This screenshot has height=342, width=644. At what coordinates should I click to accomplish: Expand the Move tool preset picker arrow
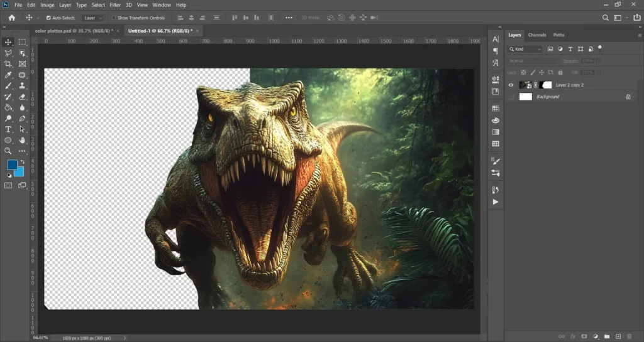[38, 18]
